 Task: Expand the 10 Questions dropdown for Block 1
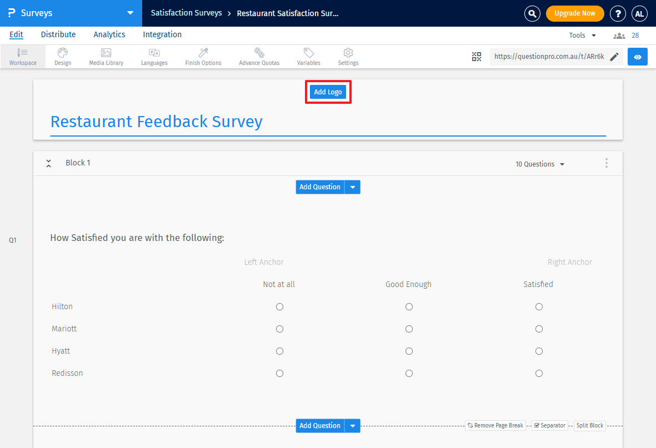(x=539, y=164)
